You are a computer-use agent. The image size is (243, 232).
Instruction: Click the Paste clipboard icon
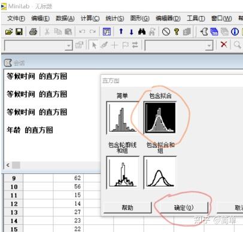coord(68,32)
